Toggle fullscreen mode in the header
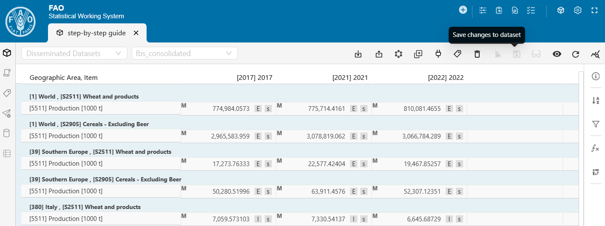 tap(595, 11)
